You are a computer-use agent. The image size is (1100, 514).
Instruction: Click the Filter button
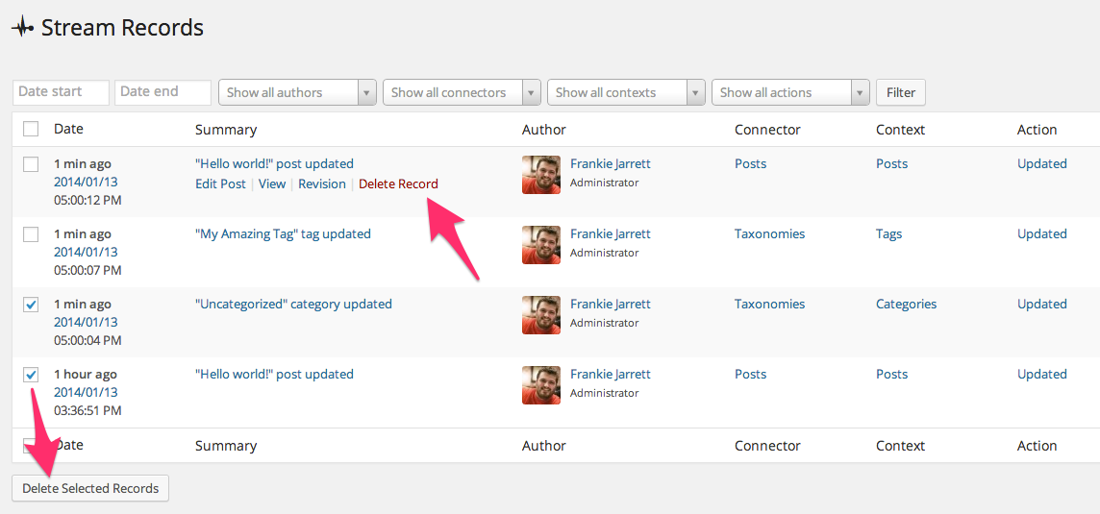901,92
